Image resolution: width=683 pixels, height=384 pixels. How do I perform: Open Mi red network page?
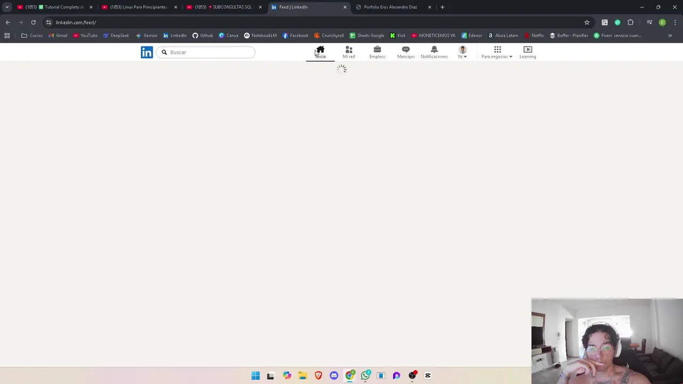pos(348,52)
